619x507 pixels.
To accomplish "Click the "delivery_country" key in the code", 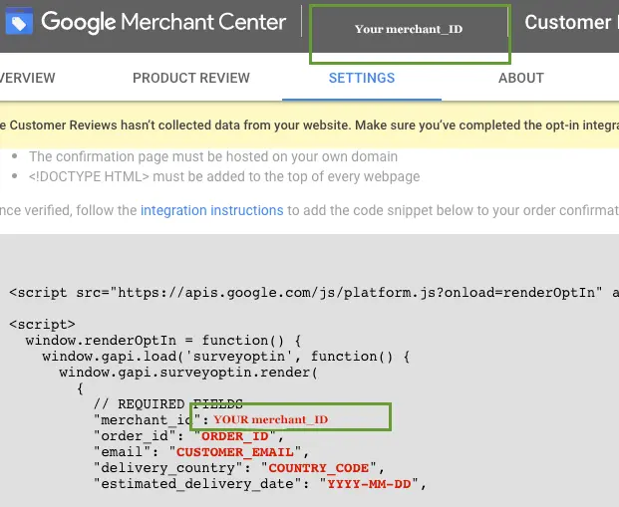I will click(x=168, y=468).
